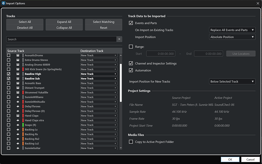Click the instrument icon next to Bassline High
Screen dimensions: 262x164
(18, 74)
